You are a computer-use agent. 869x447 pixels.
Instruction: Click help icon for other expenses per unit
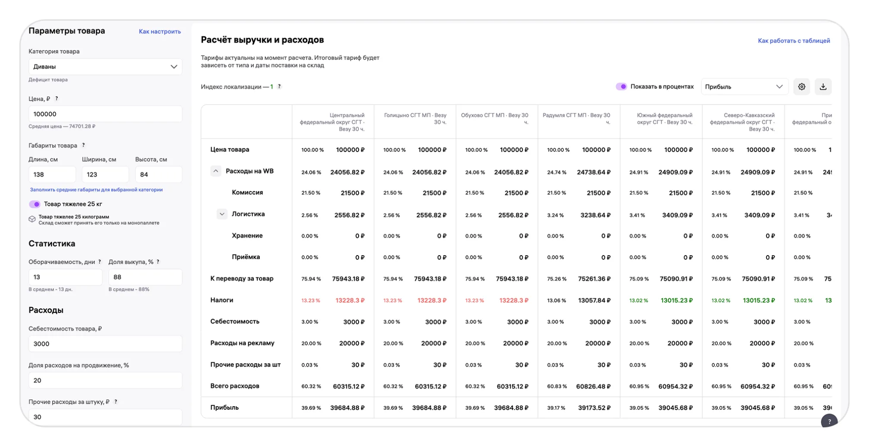(x=116, y=401)
